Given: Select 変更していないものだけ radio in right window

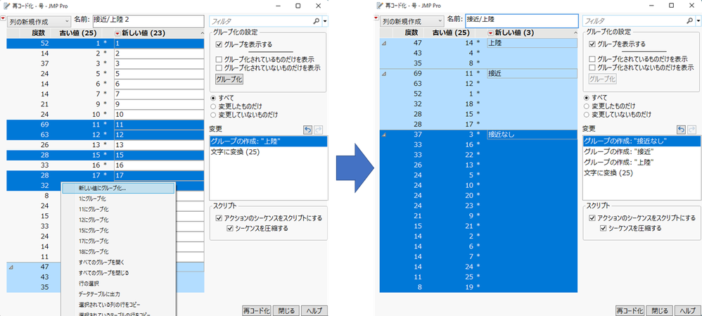Looking at the screenshot, I should (x=587, y=115).
